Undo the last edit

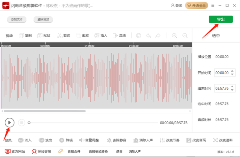[148, 36]
